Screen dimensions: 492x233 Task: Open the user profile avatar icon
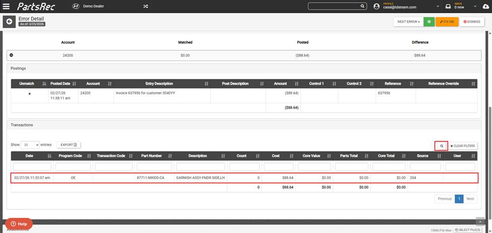[x=377, y=6]
